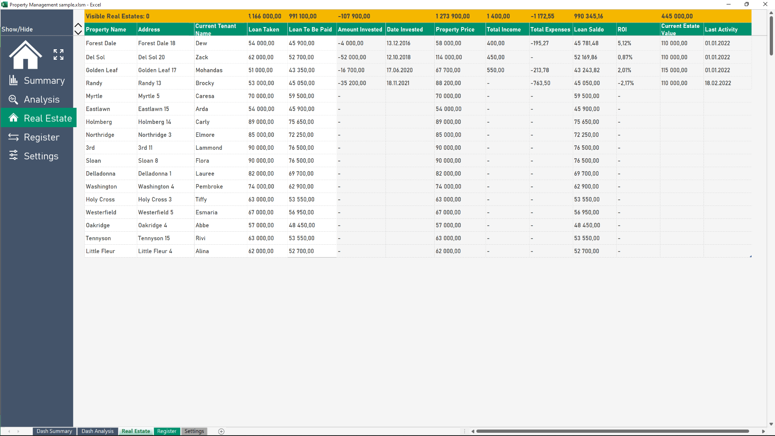The height and width of the screenshot is (436, 775).
Task: Open Settings via the sliders icon
Action: [13, 156]
